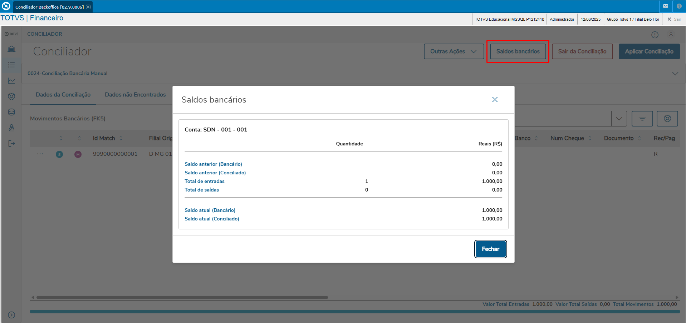Viewport: 686px width, 323px height.
Task: Open the Outras Ações dropdown
Action: tap(454, 51)
